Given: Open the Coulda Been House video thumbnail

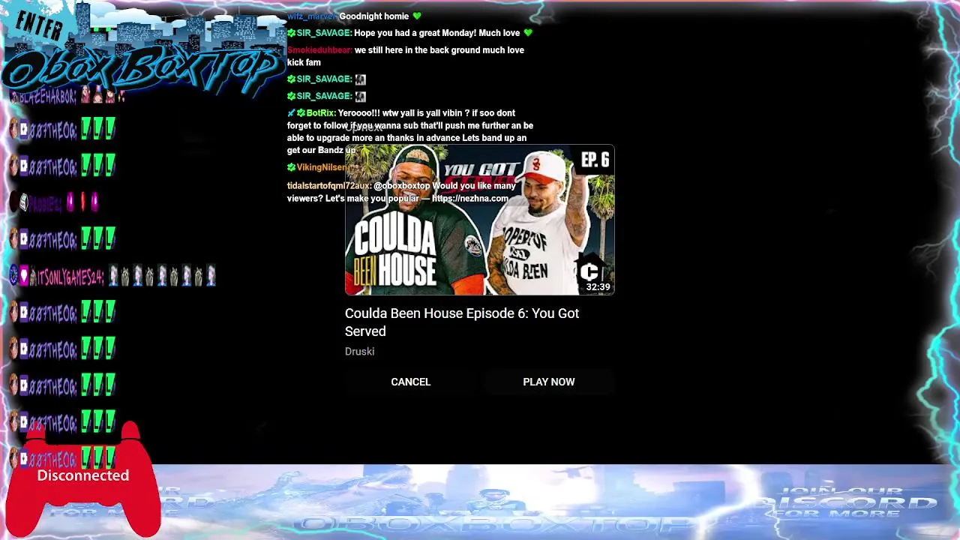Looking at the screenshot, I should 479,220.
